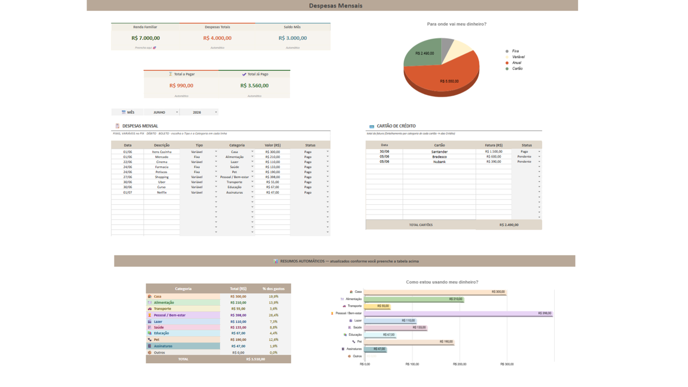Select the Renda Familiar value R$ 7.000,00
Image resolution: width=688 pixels, height=387 pixels.
(x=146, y=38)
